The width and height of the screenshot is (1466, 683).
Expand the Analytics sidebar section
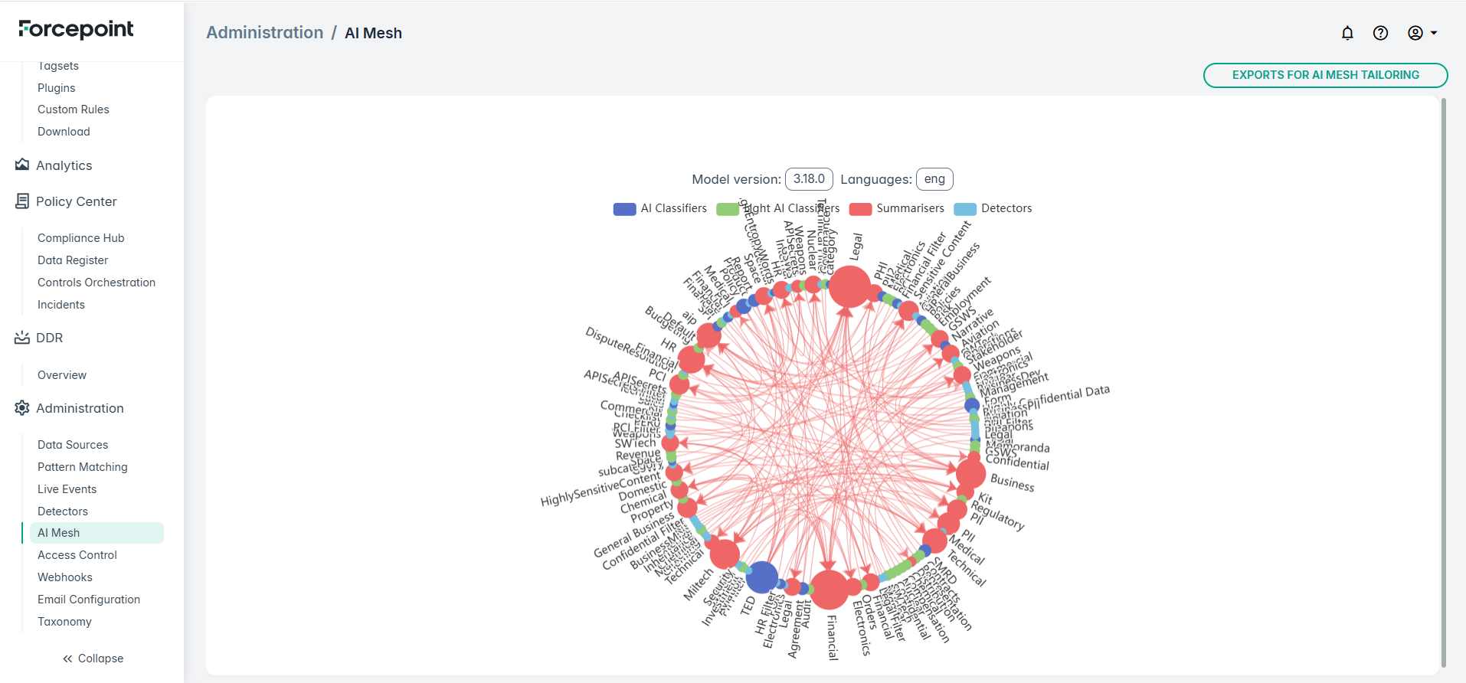pos(64,165)
